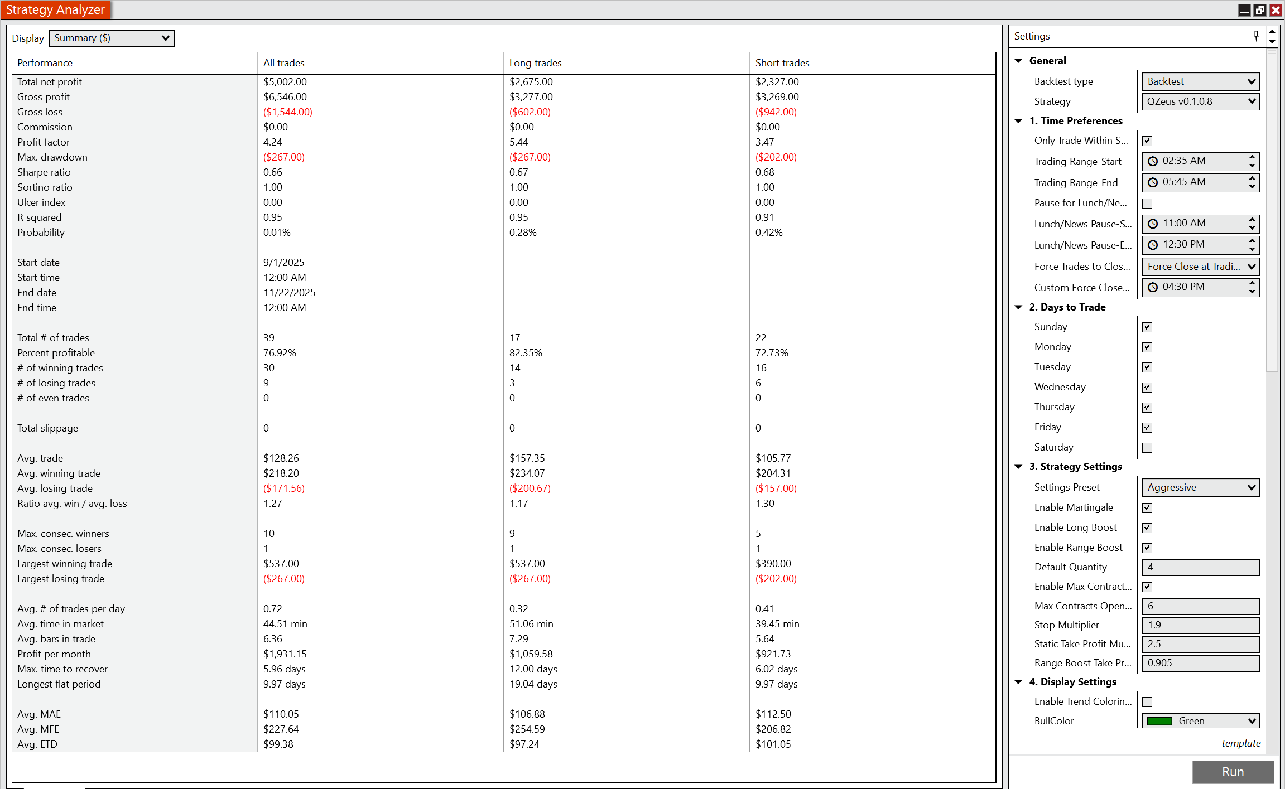Image resolution: width=1285 pixels, height=789 pixels.
Task: Click clock icon in Trading Range-Start field
Action: tap(1153, 161)
